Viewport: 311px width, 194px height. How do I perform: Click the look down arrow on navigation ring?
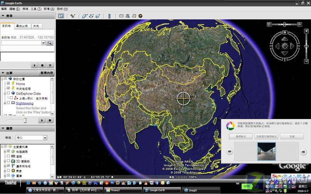click(x=285, y=53)
